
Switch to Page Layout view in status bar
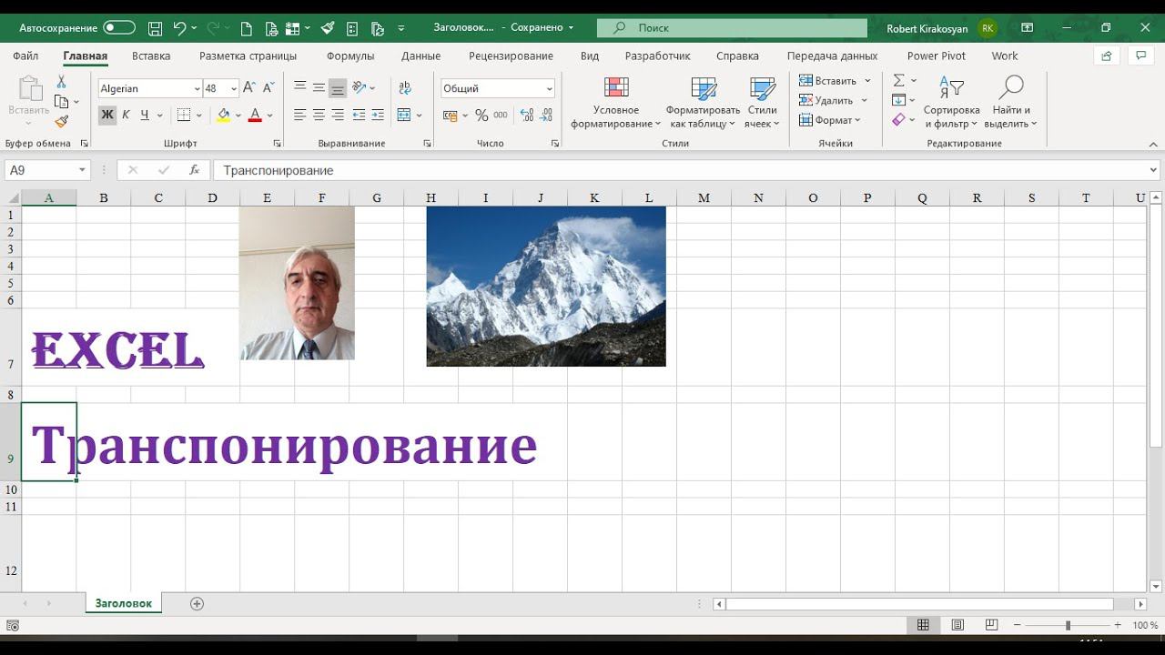(x=957, y=626)
